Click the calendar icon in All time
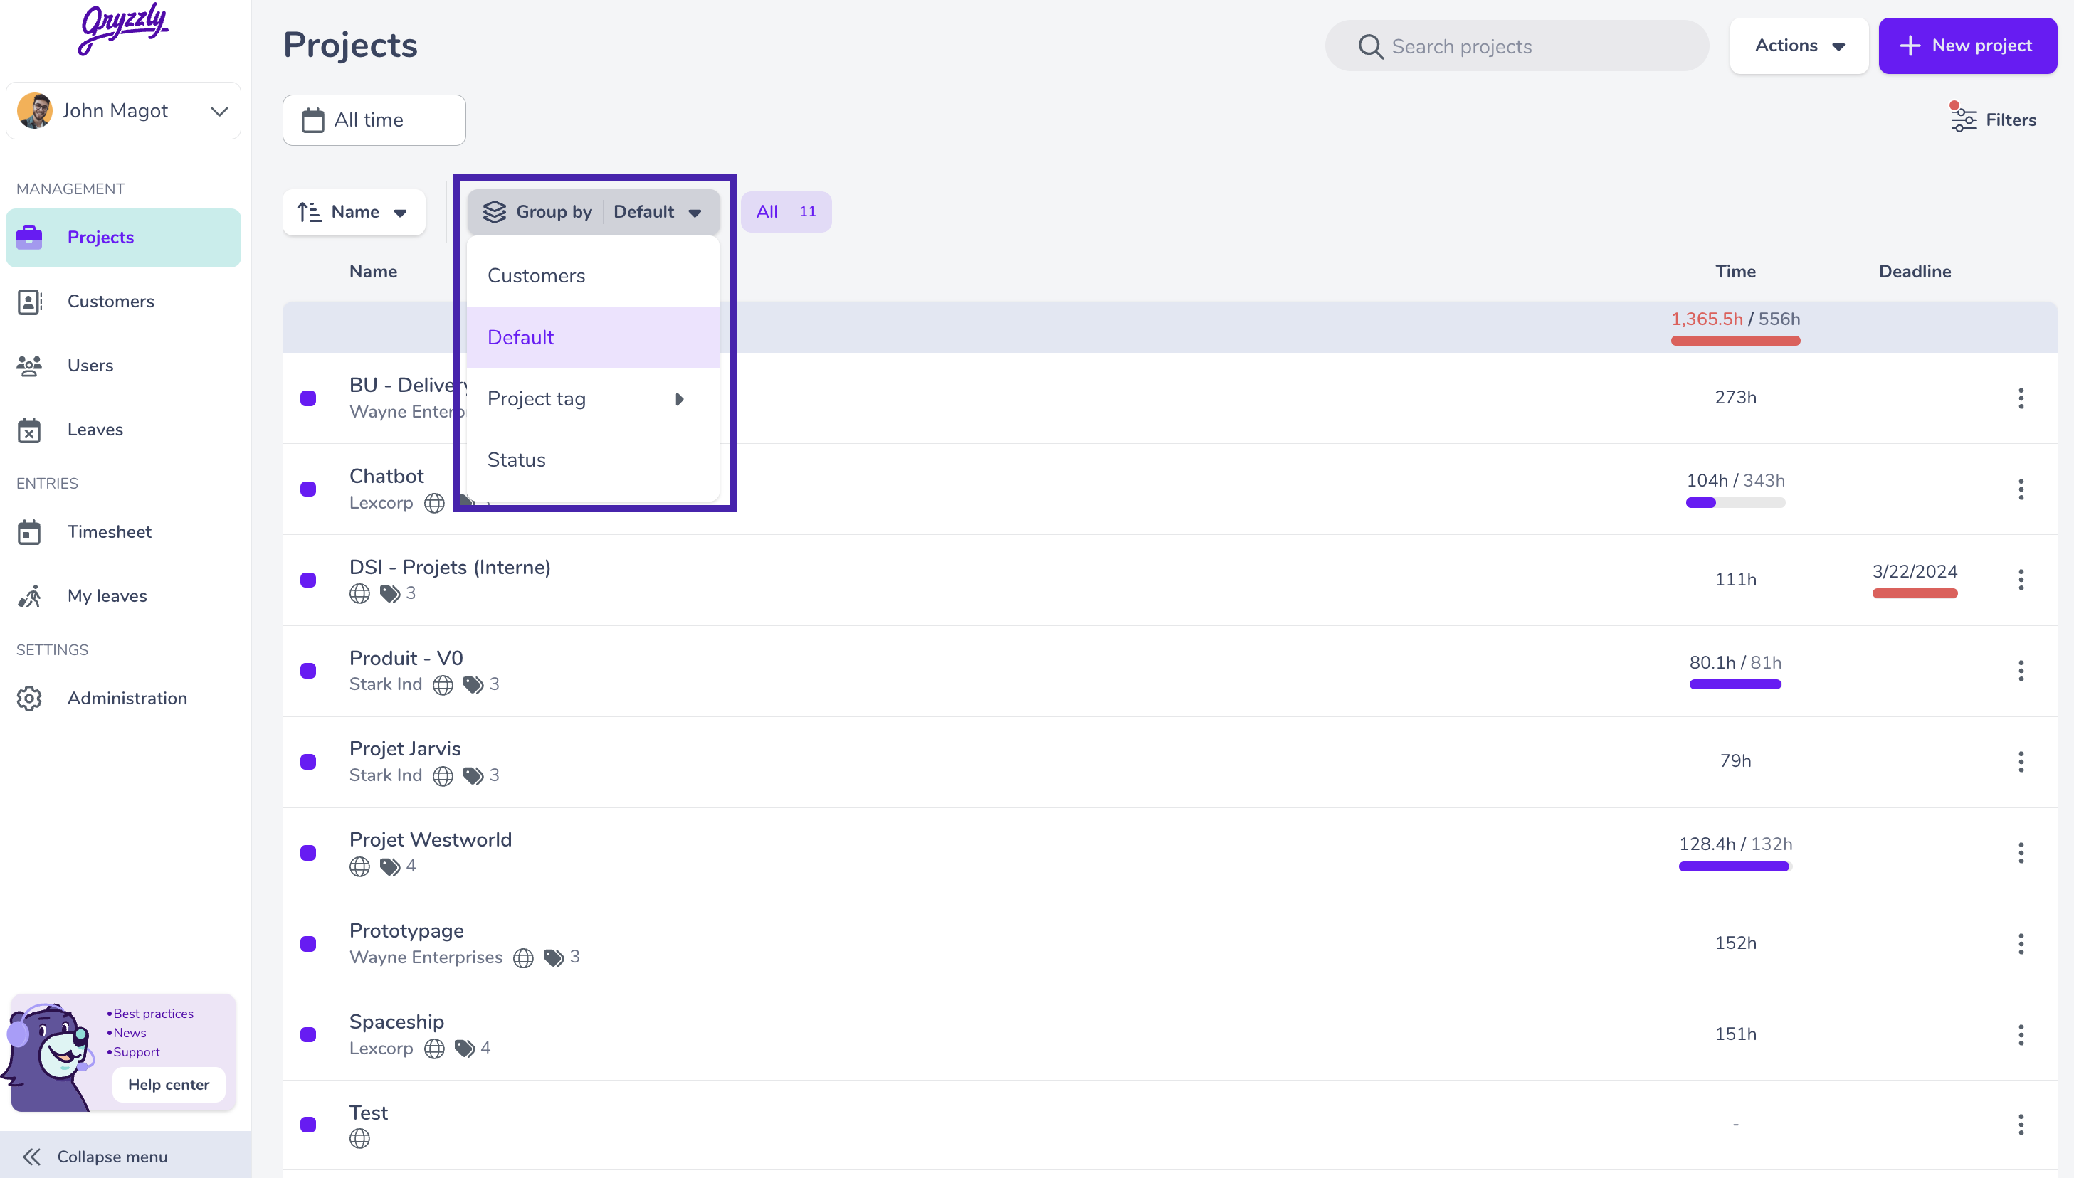 (x=312, y=120)
